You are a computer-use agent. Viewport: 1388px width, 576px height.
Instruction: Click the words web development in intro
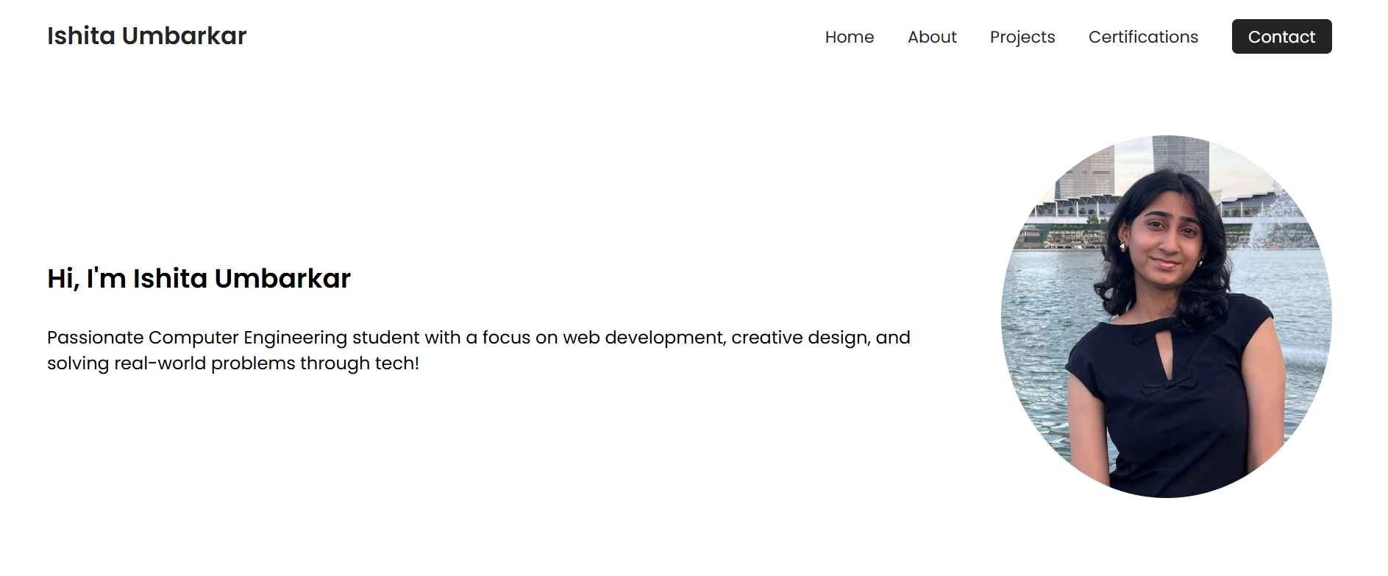(x=644, y=338)
